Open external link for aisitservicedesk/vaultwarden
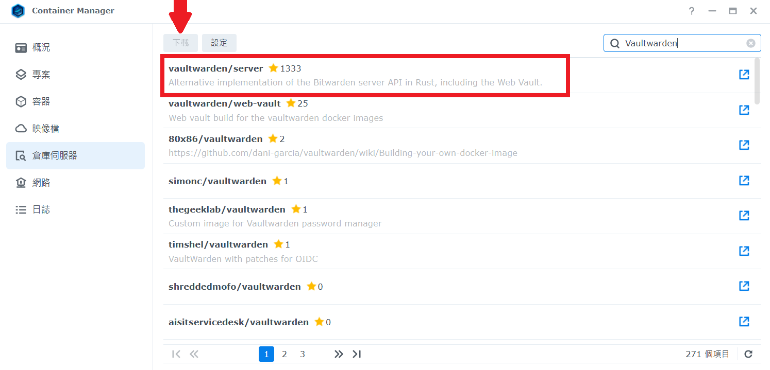Screen dimensions: 770x370 click(x=744, y=321)
